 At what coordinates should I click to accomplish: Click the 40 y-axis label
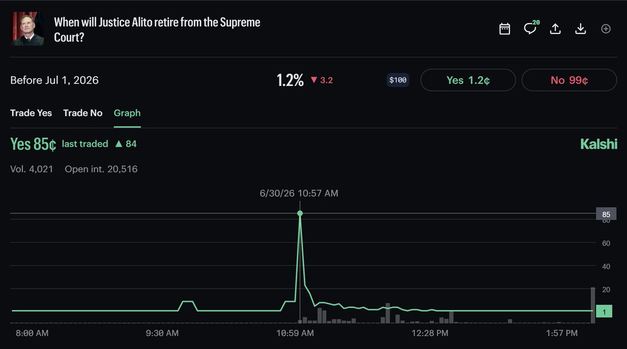click(x=606, y=267)
